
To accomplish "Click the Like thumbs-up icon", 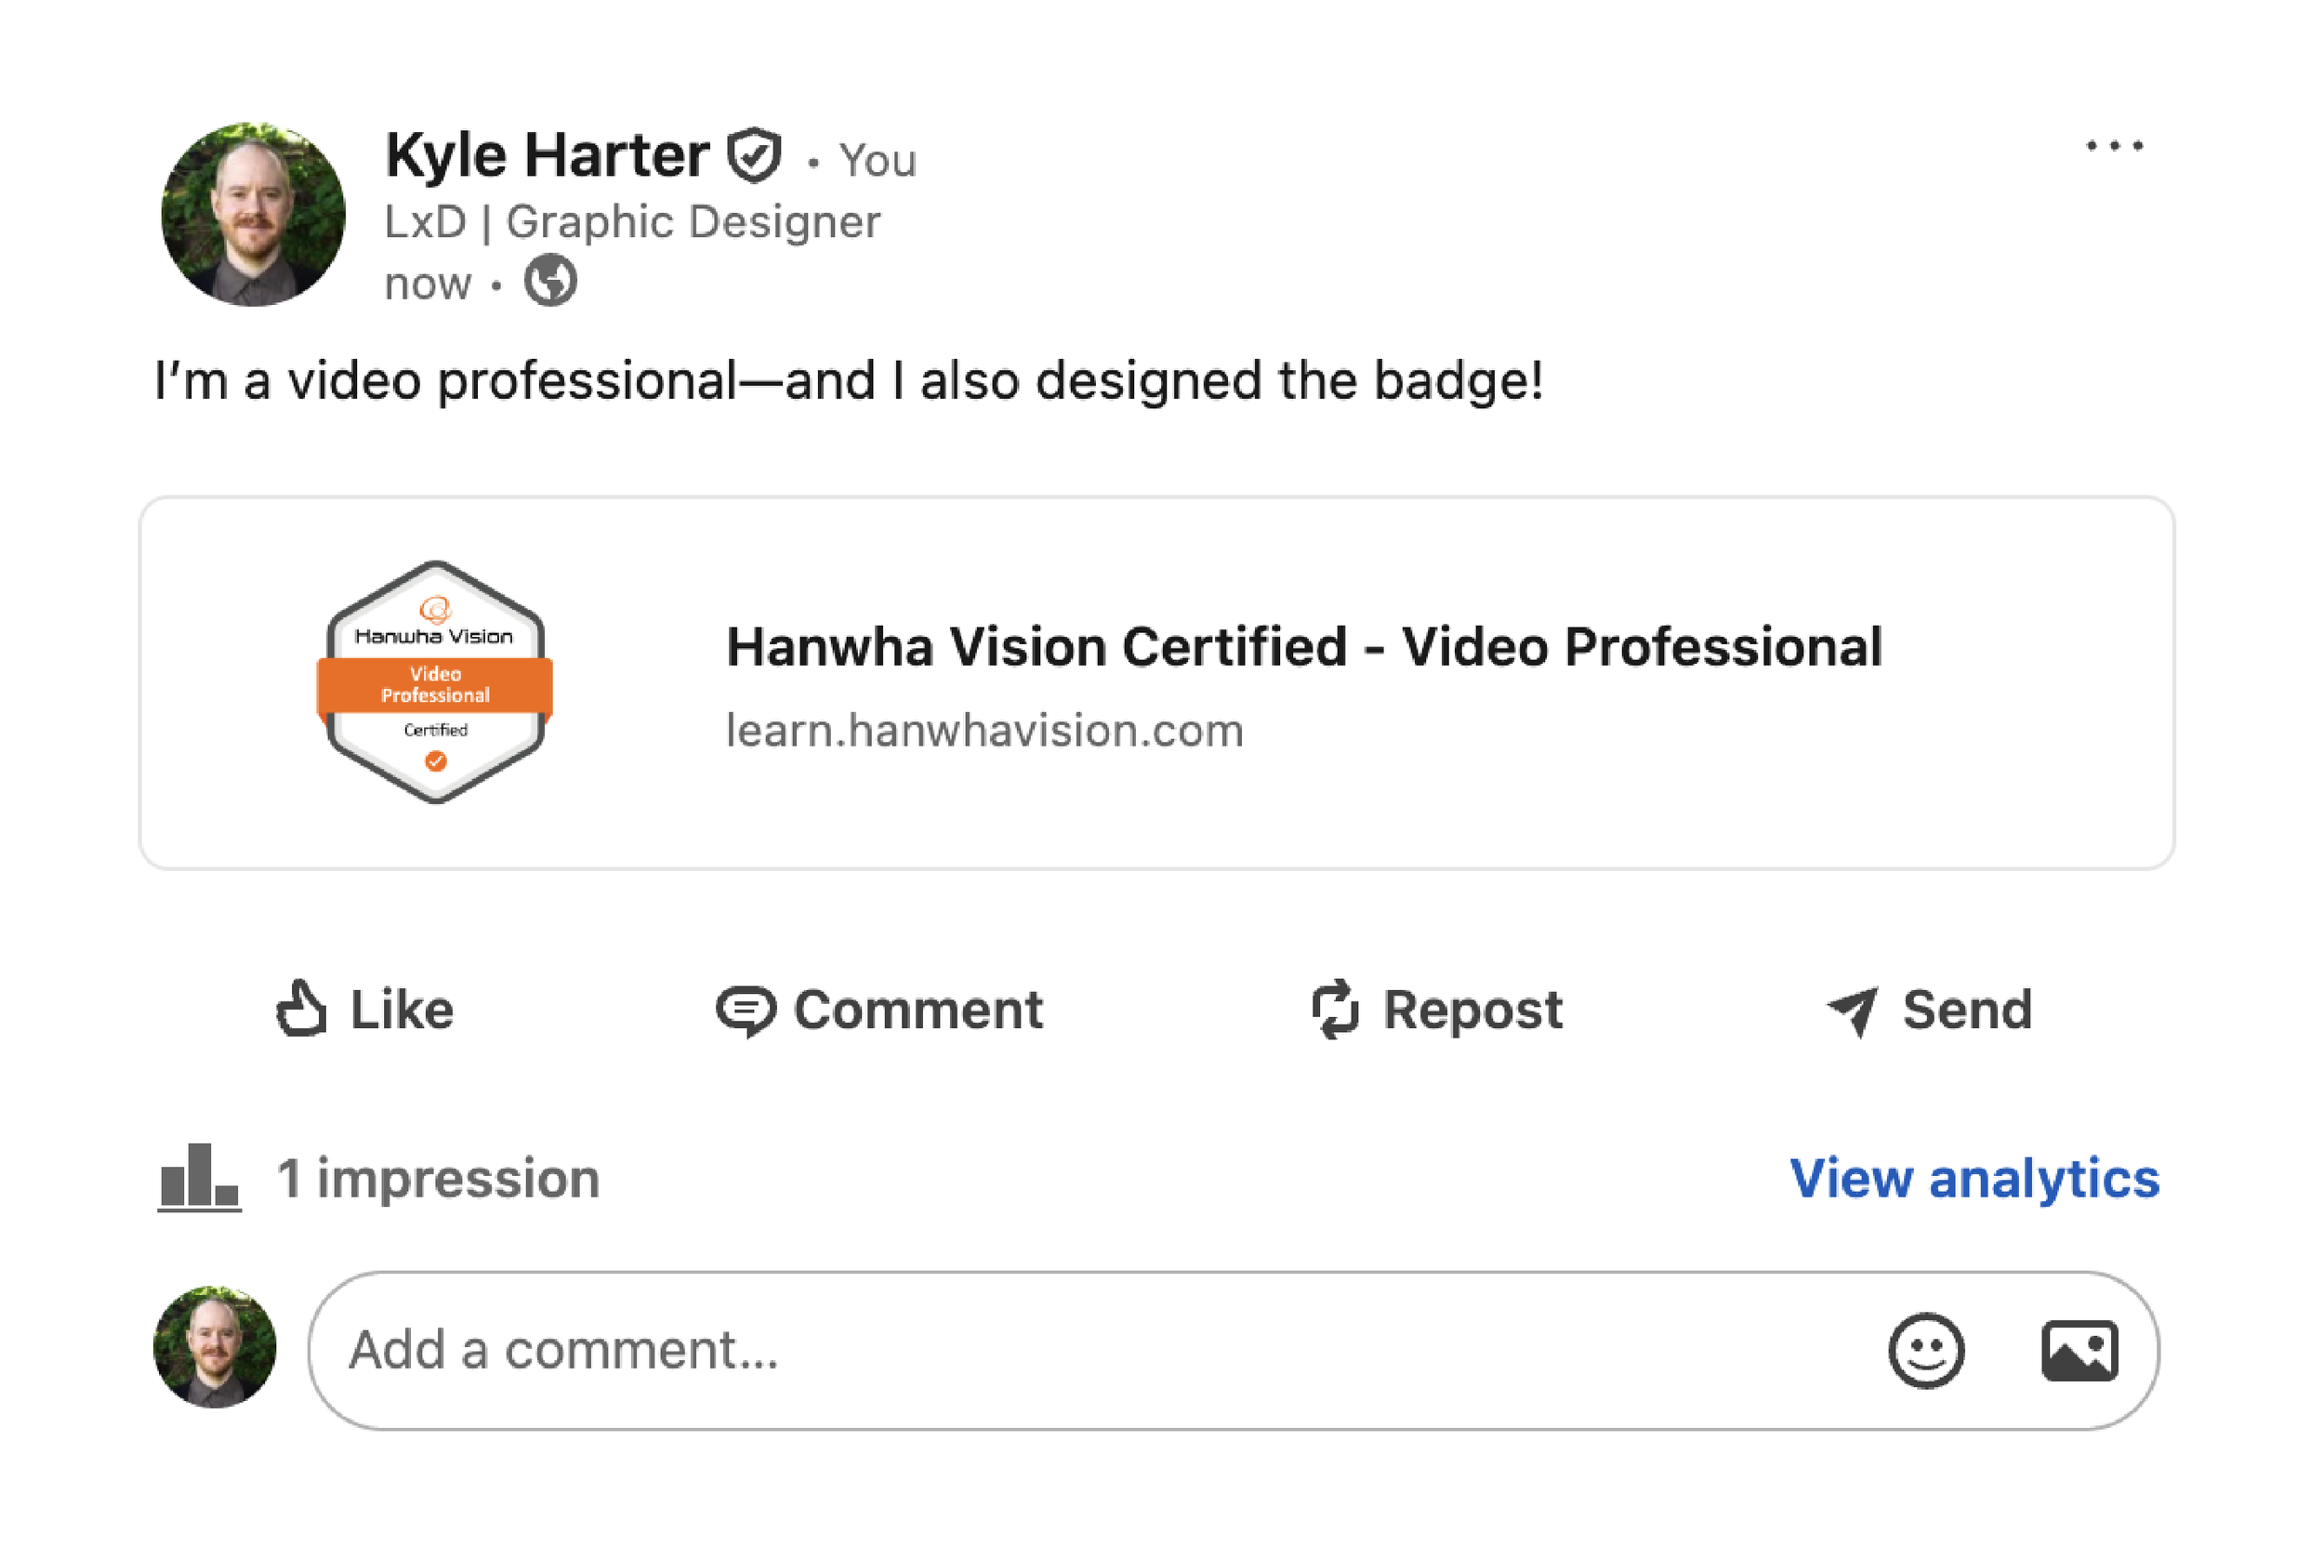I will point(300,1009).
